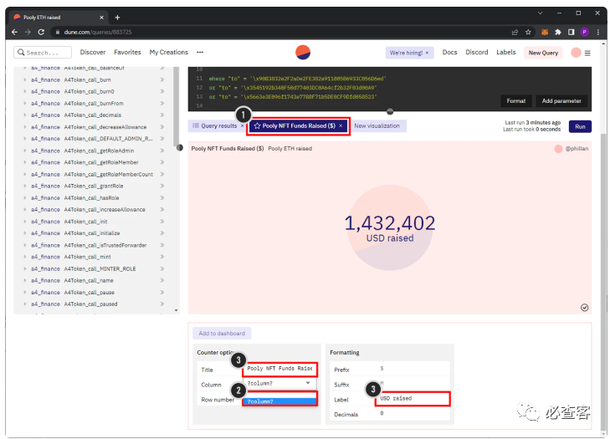Expand A4Token_call_grantRole table row
This screenshot has width=610, height=439.
coord(25,186)
